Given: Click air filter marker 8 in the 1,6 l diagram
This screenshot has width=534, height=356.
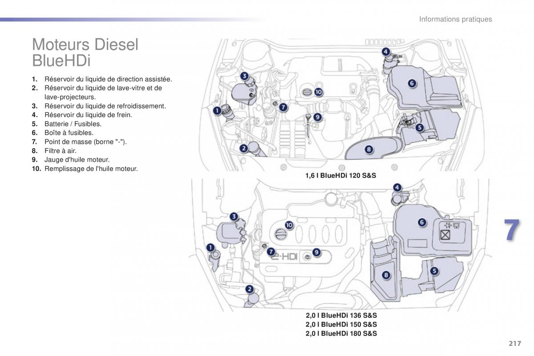Looking at the screenshot, I should tap(369, 150).
